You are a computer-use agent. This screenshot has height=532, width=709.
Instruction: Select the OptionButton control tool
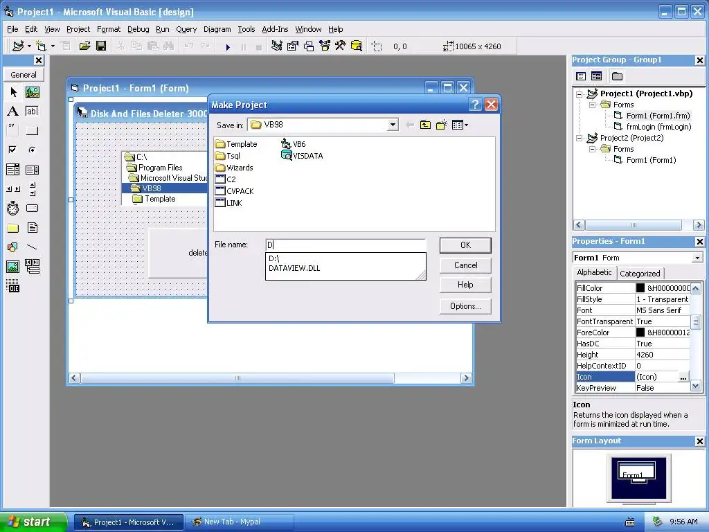click(32, 150)
